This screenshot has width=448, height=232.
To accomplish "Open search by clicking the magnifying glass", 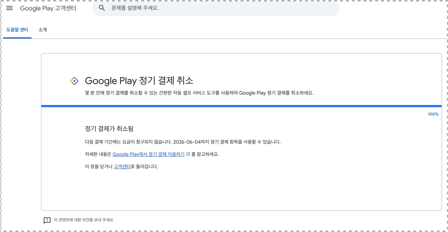I will pyautogui.click(x=101, y=7).
